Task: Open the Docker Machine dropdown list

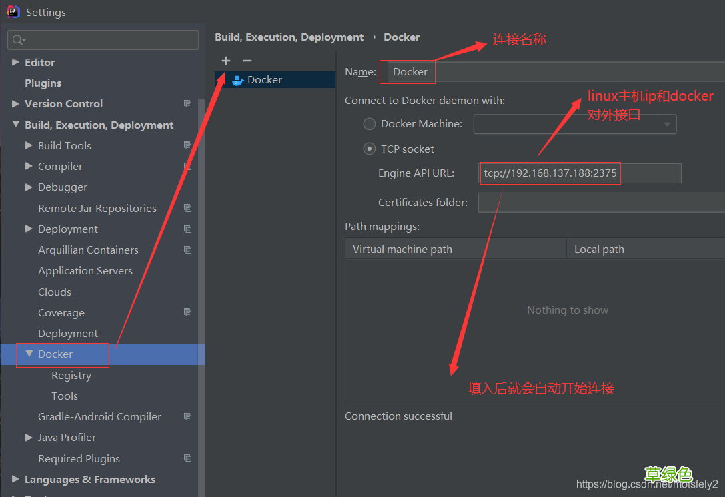Action: [x=575, y=124]
